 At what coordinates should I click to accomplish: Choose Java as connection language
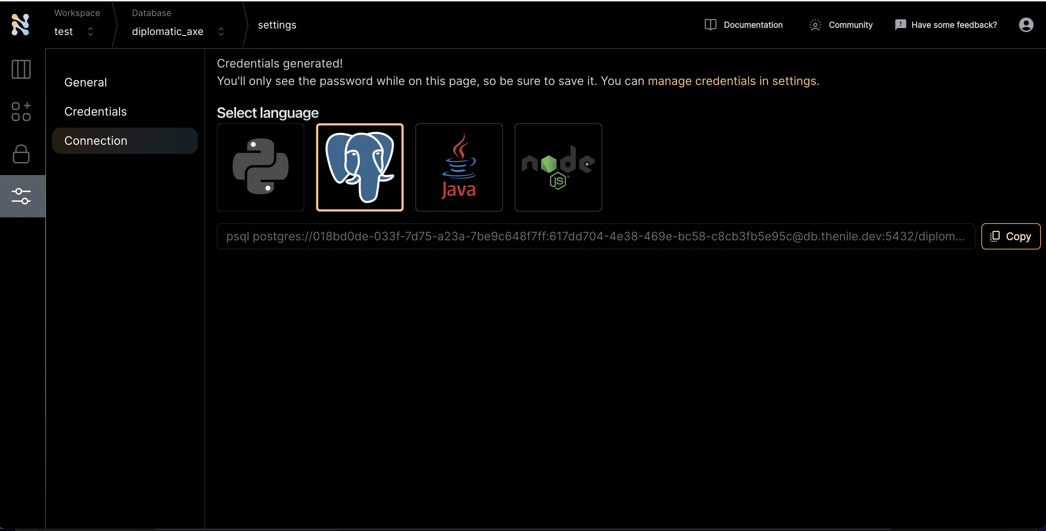[x=459, y=167]
